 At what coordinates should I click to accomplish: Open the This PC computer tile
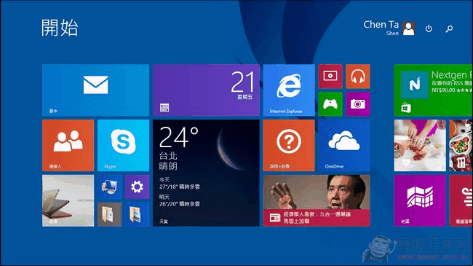[x=109, y=187]
